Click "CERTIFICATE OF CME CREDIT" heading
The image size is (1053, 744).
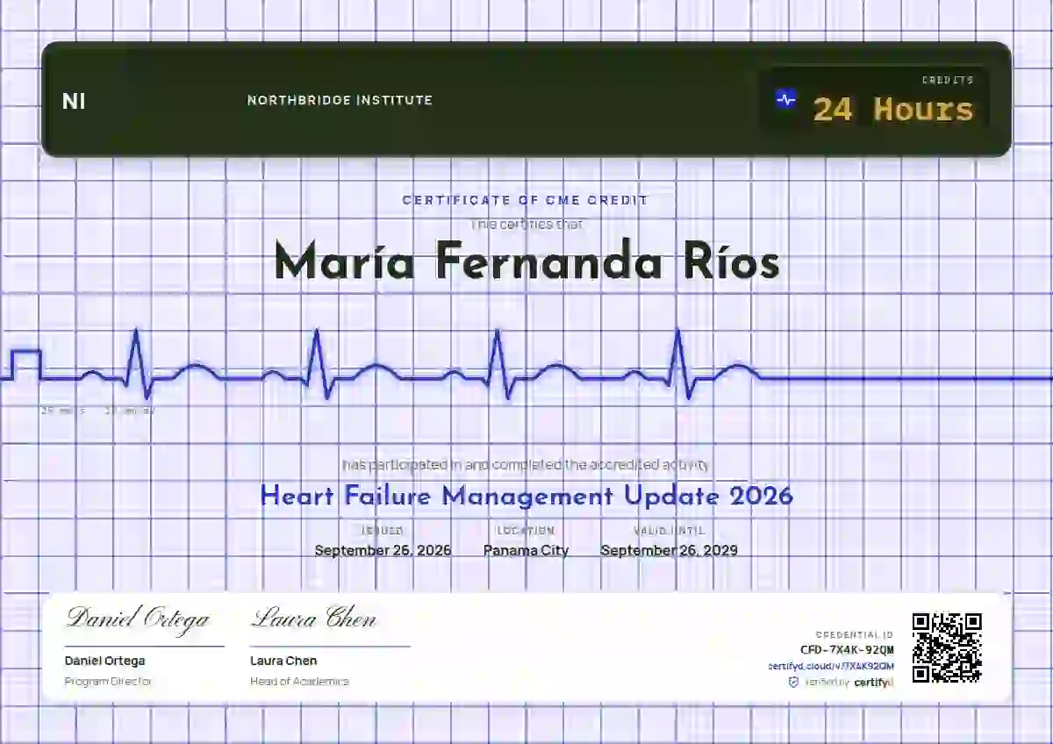coord(526,200)
